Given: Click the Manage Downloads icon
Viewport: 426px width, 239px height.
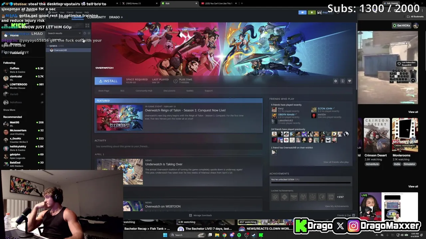Looking at the screenshot, I should [x=190, y=215].
